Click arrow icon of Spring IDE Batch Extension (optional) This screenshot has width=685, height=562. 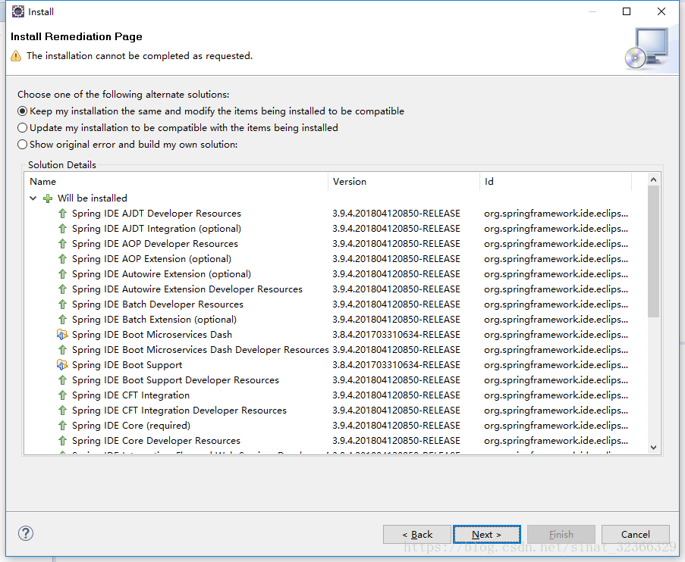click(62, 320)
